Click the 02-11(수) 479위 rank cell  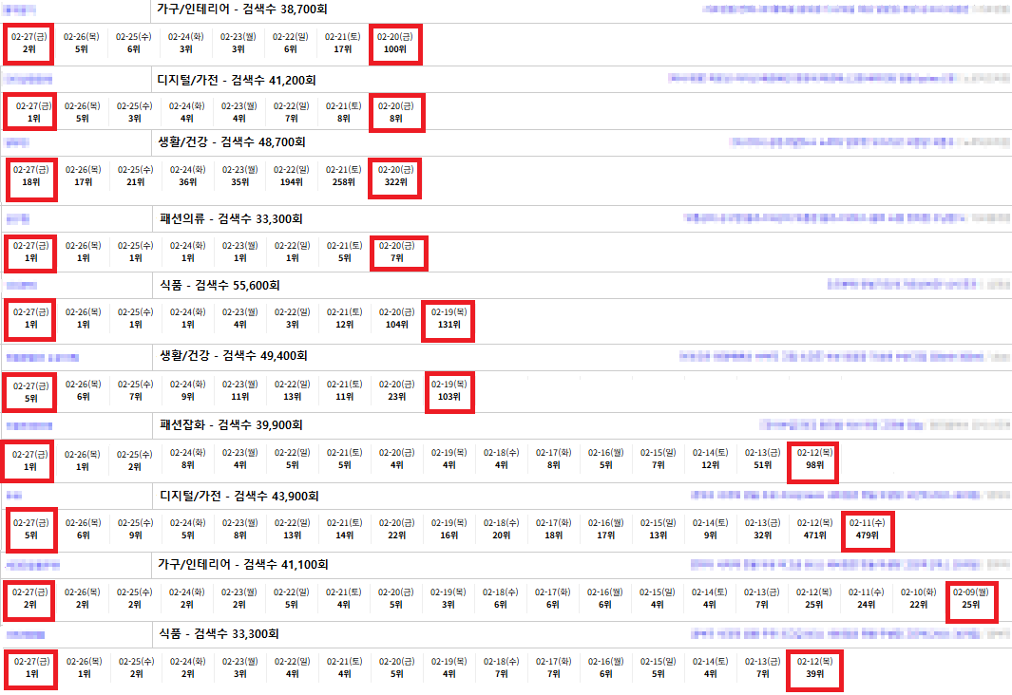pyautogui.click(x=867, y=529)
